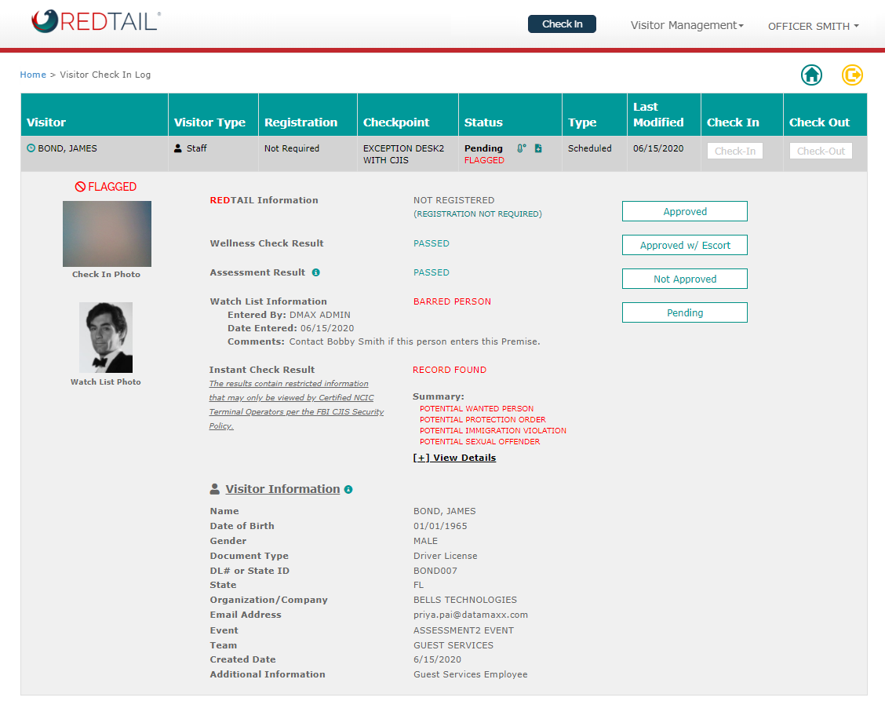Viewport: 885px width, 712px height.
Task: Click the person icon before Visitor Information
Action: (x=214, y=489)
